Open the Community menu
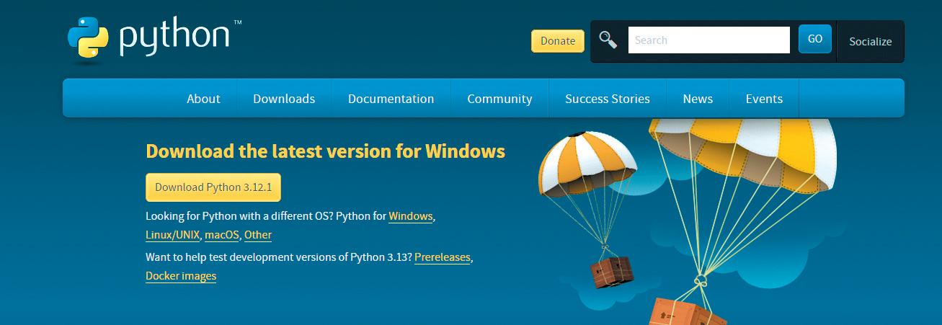The width and height of the screenshot is (942, 325). coord(499,99)
